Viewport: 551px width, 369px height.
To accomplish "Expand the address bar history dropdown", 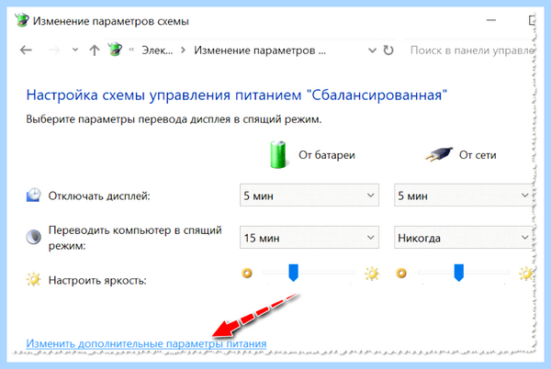I will click(x=372, y=50).
